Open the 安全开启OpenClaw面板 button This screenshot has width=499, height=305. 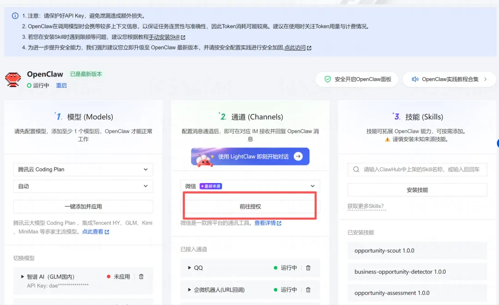[x=357, y=79]
